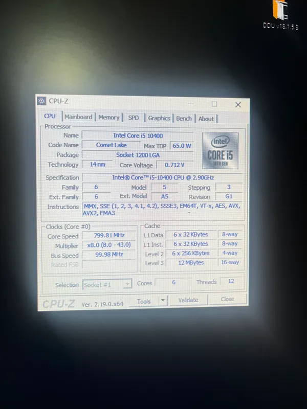The height and width of the screenshot is (409, 307).
Task: Click the CPU-Z title bar app icon
Action: point(41,101)
